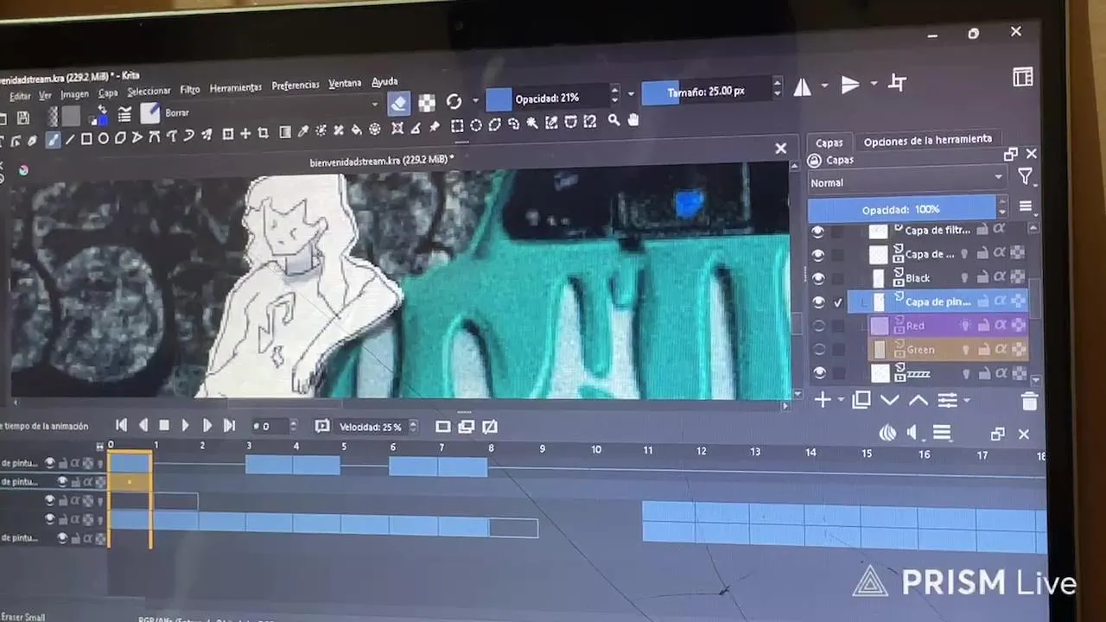Select the rectangle tool
Screen dimensions: 1106x622
pos(86,138)
